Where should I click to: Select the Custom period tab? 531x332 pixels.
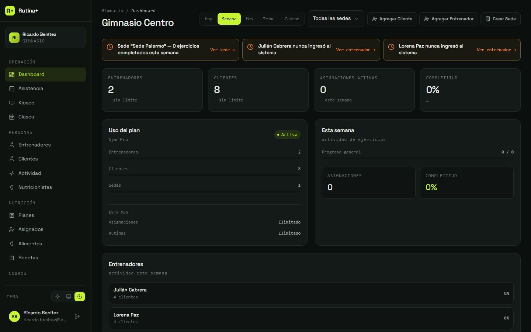tap(292, 19)
